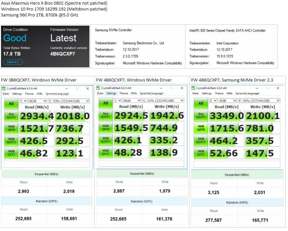Viewport: 288px width, 231px height.
Task: Open Sprache(Language) menu in FW 3B6QCXP7 window
Action: [x=57, y=94]
